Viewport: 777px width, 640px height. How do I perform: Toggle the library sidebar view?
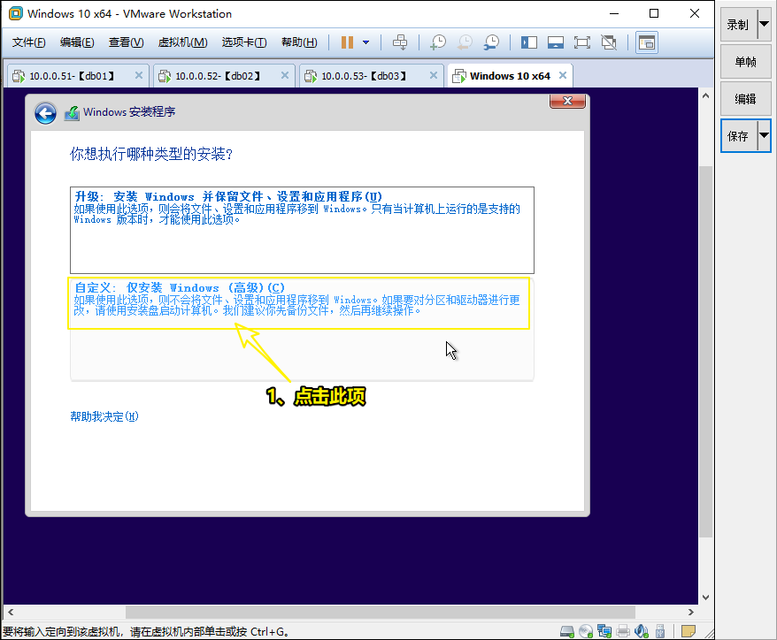[528, 42]
